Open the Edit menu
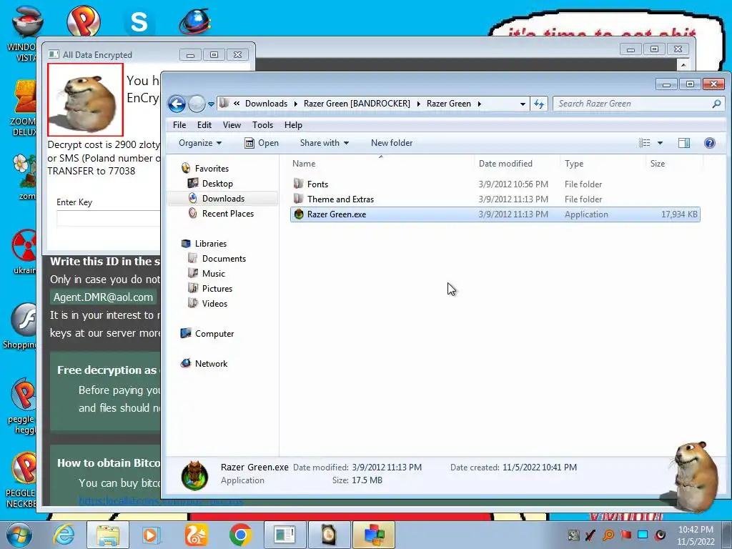The image size is (732, 549). pyautogui.click(x=204, y=124)
